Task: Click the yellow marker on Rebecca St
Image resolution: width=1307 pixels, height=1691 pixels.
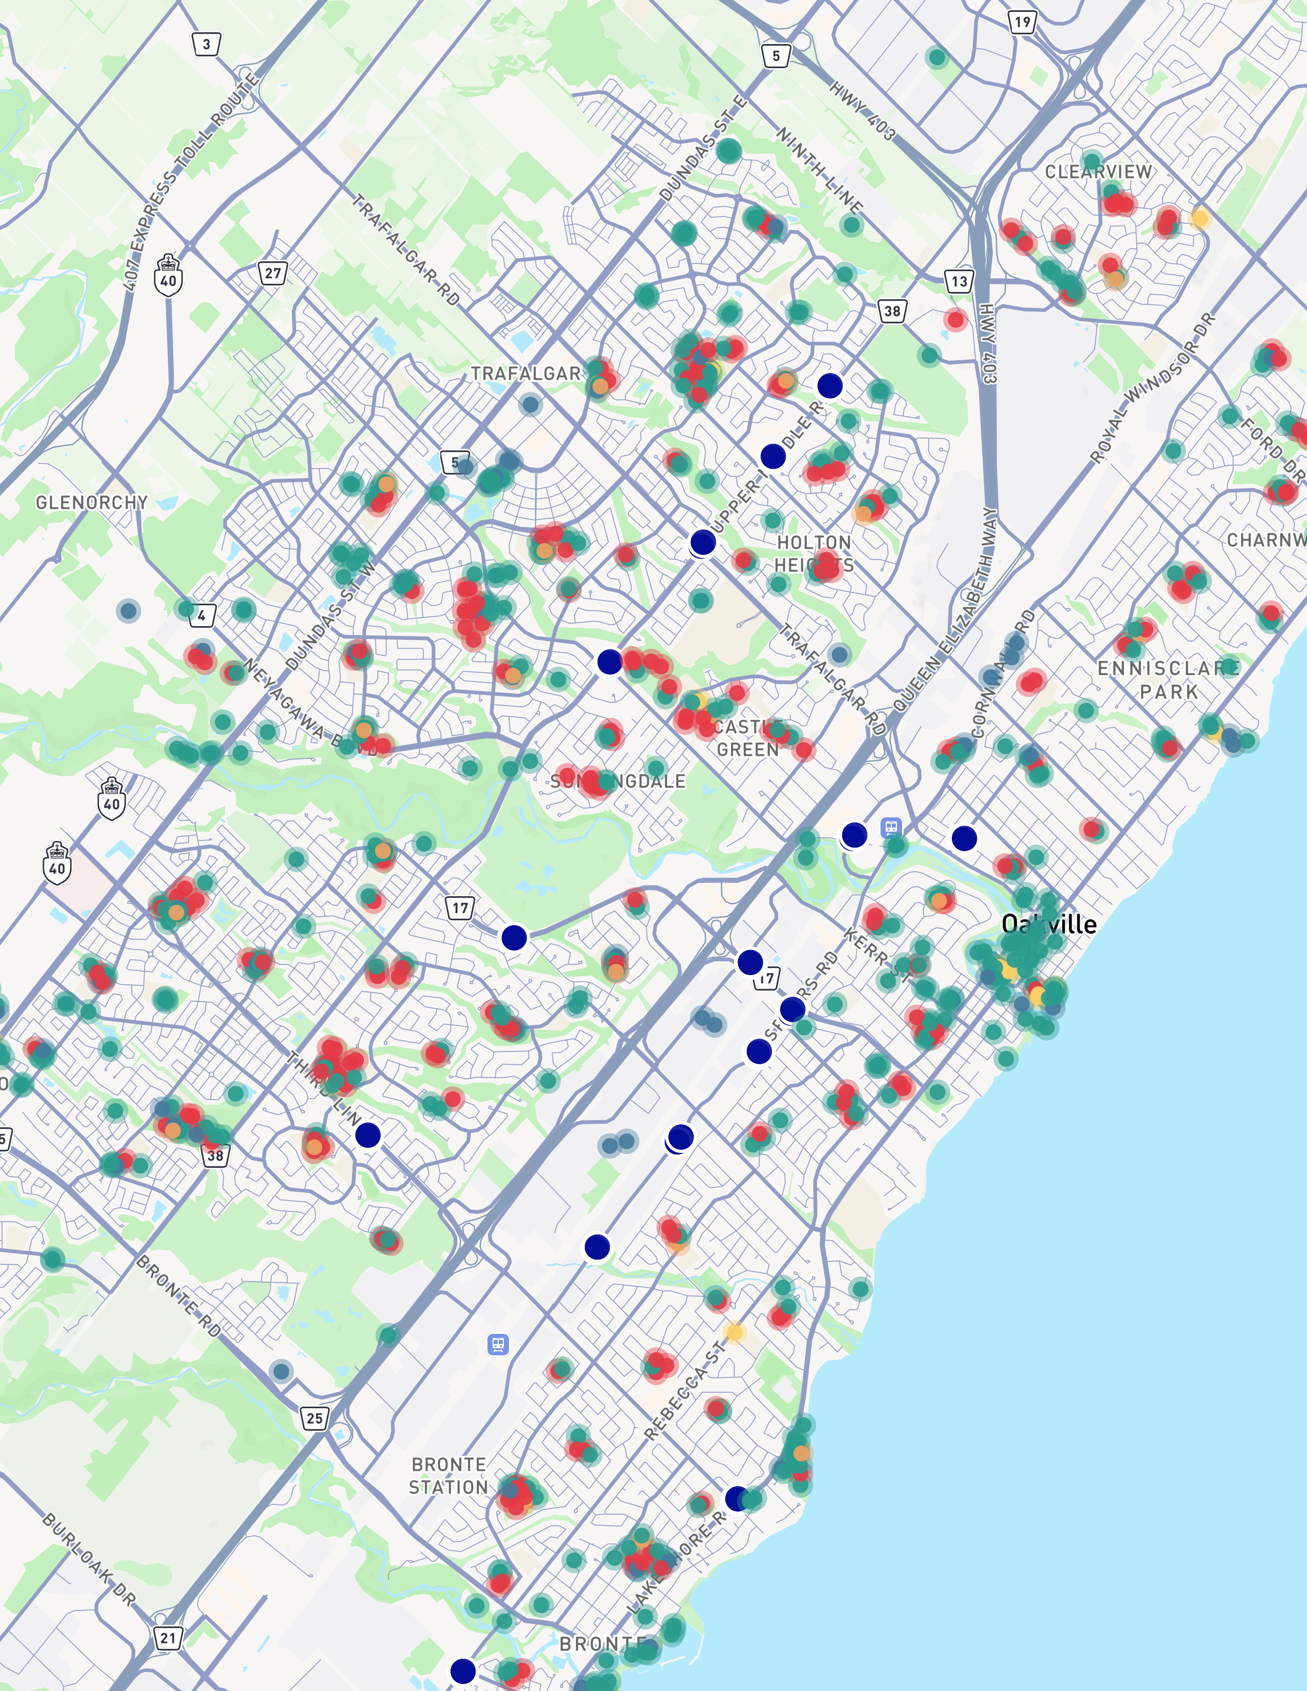Action: [734, 1332]
